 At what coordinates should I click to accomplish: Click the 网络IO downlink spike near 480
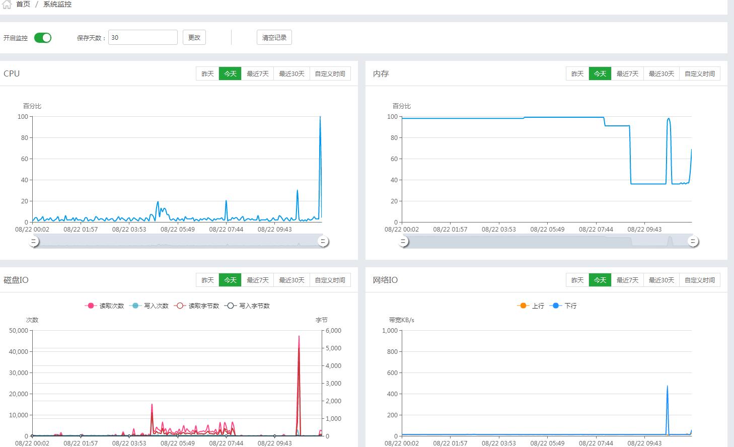(x=668, y=387)
